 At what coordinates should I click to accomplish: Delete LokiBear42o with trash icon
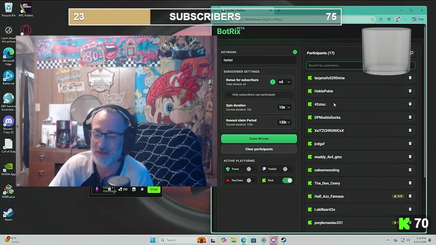point(410,209)
